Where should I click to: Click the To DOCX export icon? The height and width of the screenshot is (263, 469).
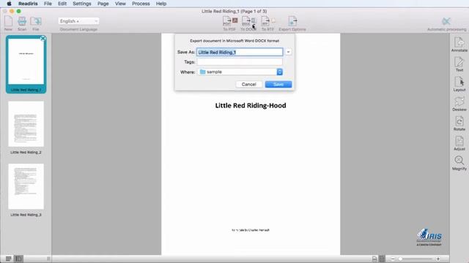pos(248,21)
